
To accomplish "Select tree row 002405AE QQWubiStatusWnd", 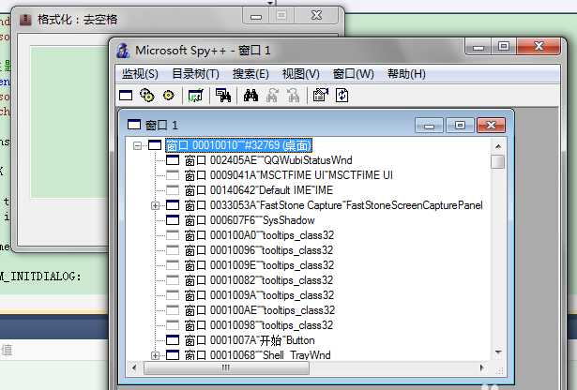I will 268,160.
